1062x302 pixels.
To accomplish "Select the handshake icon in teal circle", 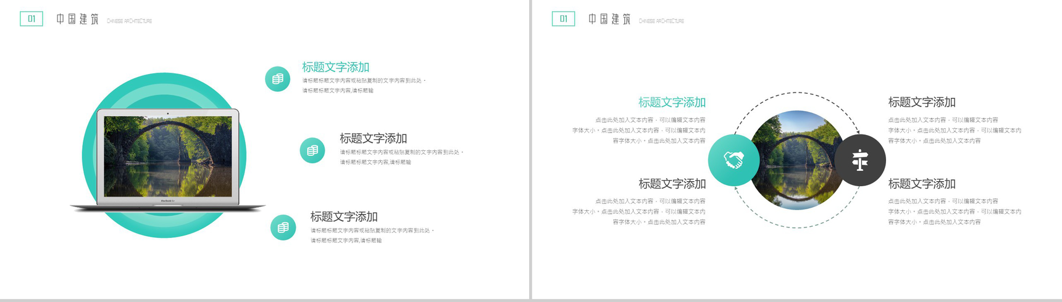I will pos(734,160).
